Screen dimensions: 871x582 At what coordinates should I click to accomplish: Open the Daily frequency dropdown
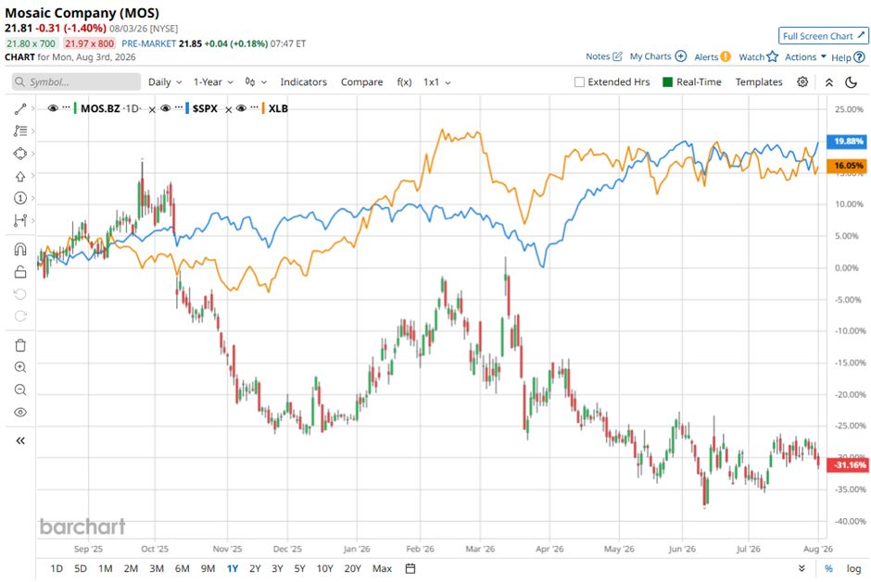(x=165, y=82)
